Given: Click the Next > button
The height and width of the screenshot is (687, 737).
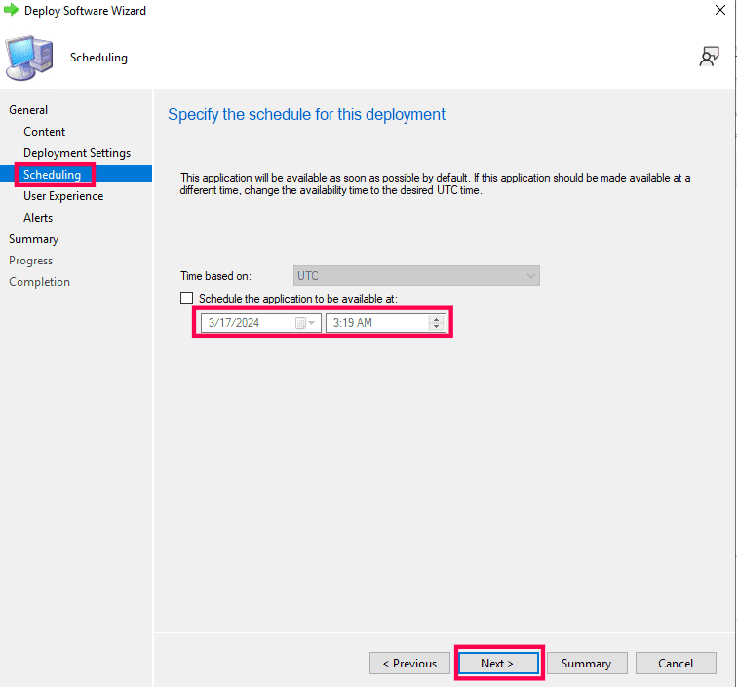Looking at the screenshot, I should click(499, 663).
